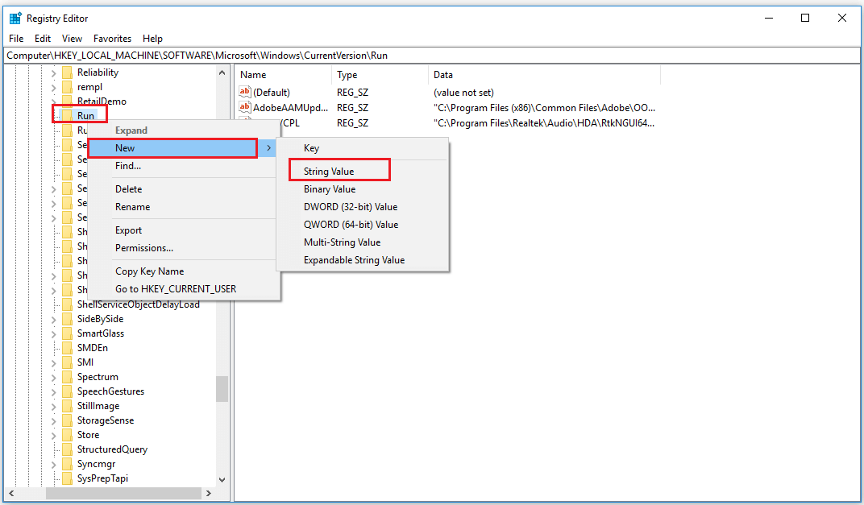This screenshot has height=505, width=864.
Task: Expand the SideBySide key
Action: coord(53,319)
